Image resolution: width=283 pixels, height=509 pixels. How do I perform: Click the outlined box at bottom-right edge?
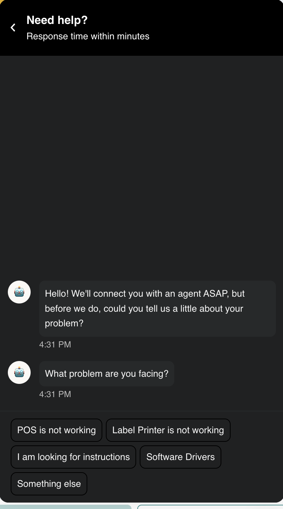coord(210,506)
